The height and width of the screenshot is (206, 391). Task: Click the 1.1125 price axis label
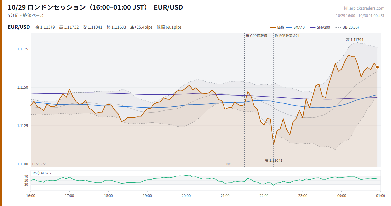[x=23, y=126]
